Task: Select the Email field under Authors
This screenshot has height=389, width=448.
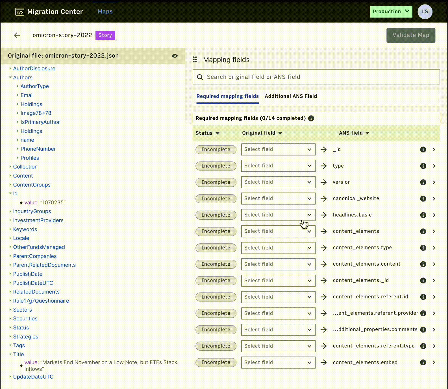Action: [x=27, y=95]
